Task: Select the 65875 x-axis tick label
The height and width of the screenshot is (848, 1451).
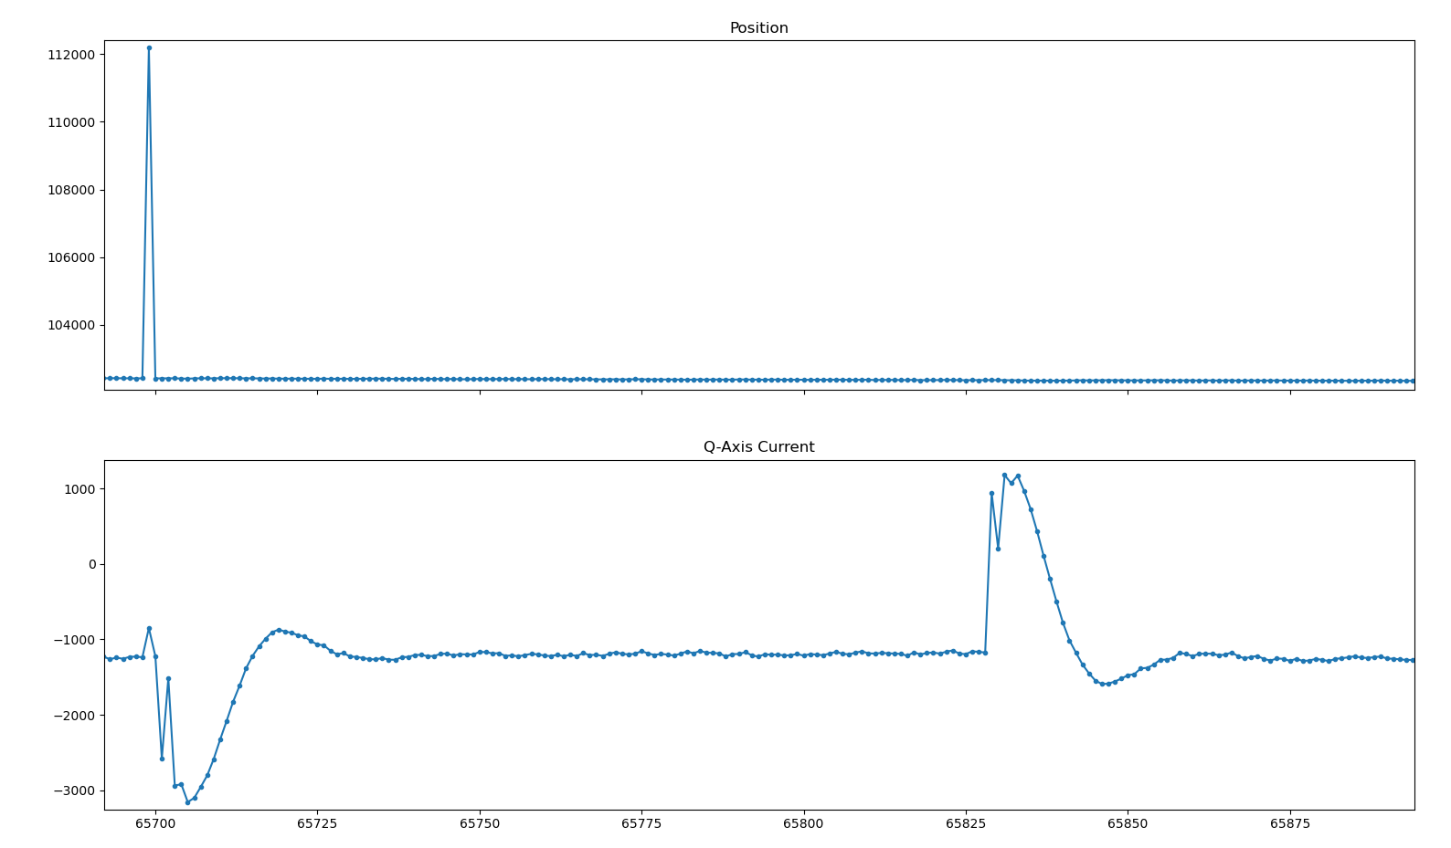Action: [x=1290, y=824]
